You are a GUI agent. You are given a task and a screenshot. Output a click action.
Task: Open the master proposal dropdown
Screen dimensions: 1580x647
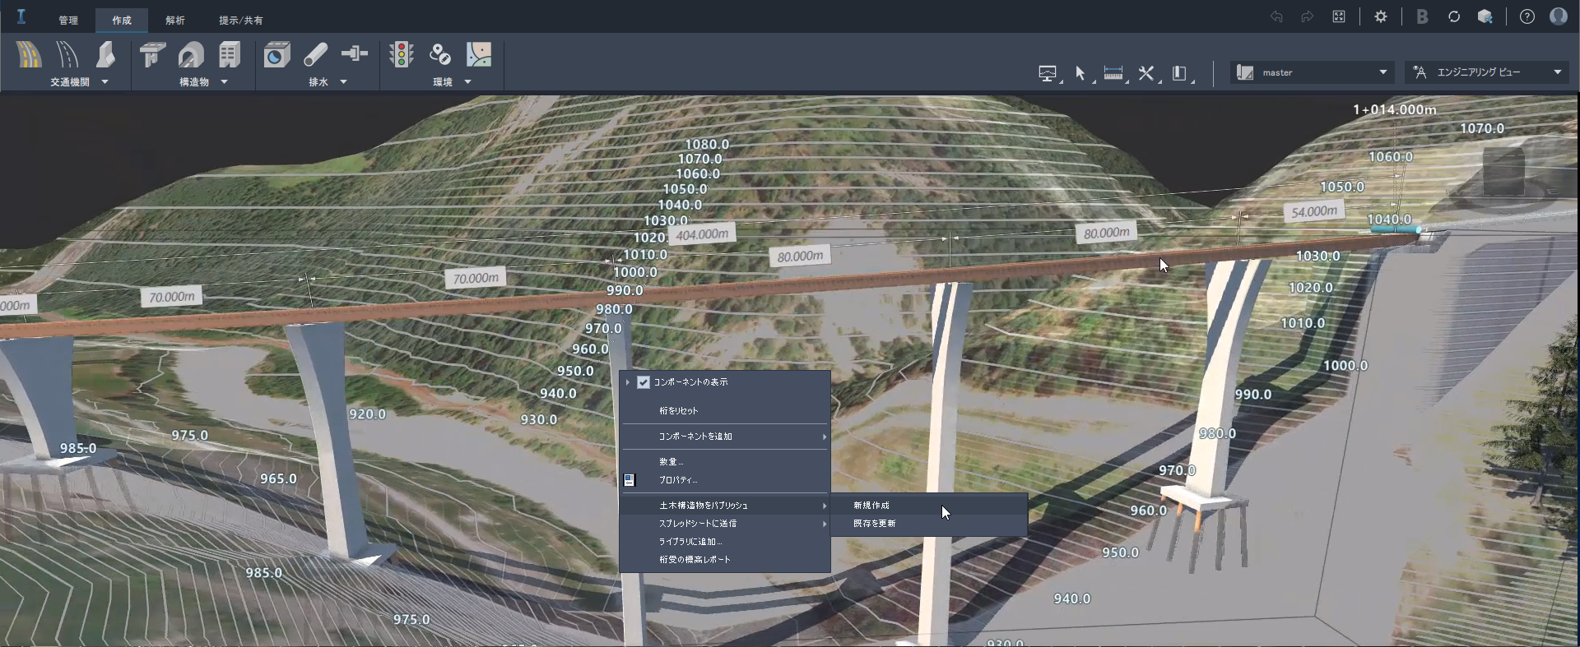[x=1312, y=72]
